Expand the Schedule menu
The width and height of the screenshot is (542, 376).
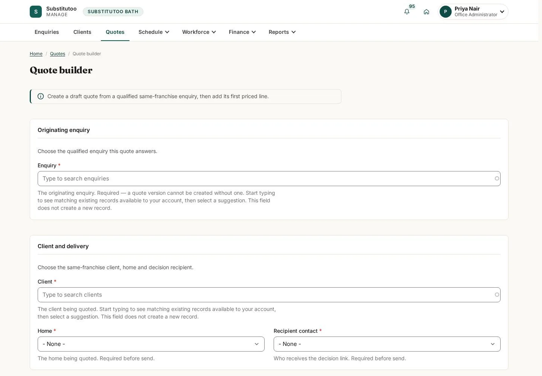pyautogui.click(x=154, y=32)
